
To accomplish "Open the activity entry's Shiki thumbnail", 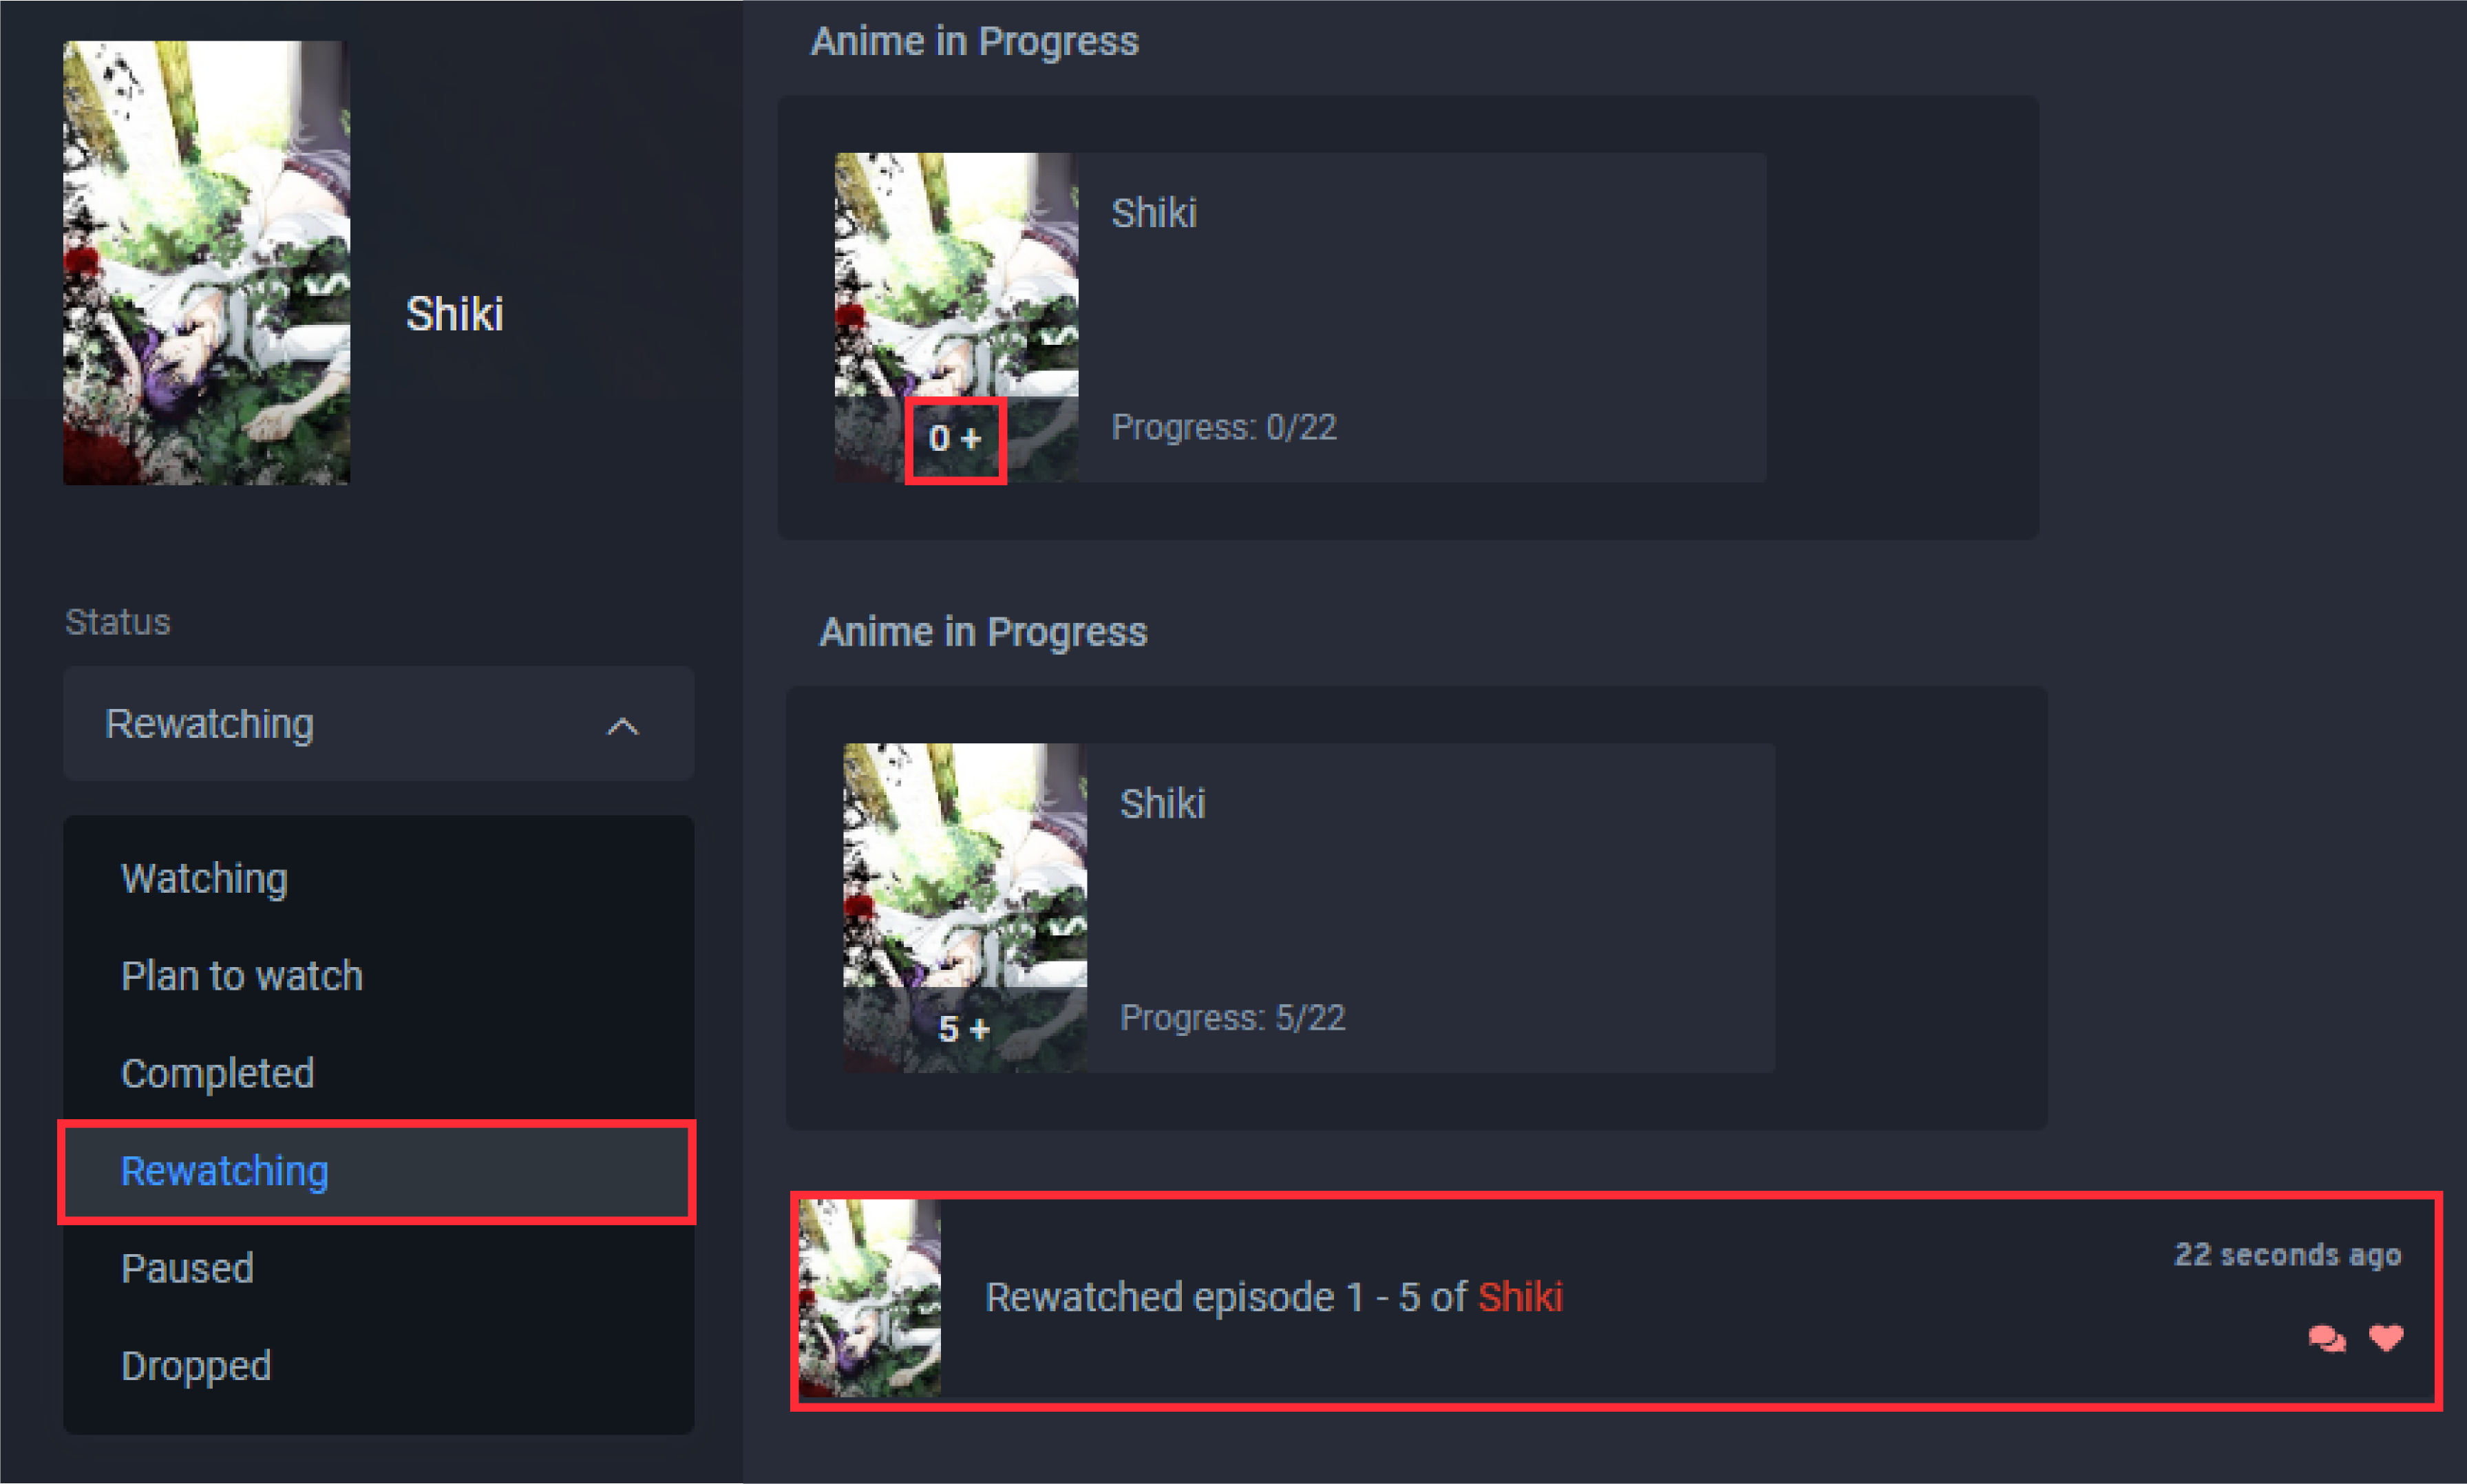I will point(870,1298).
